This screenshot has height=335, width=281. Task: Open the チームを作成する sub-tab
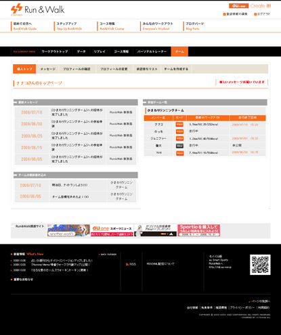[176, 69]
